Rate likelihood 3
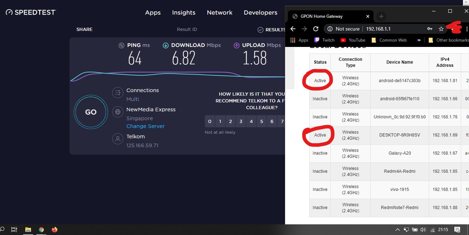This screenshot has height=235, width=469. (241, 122)
